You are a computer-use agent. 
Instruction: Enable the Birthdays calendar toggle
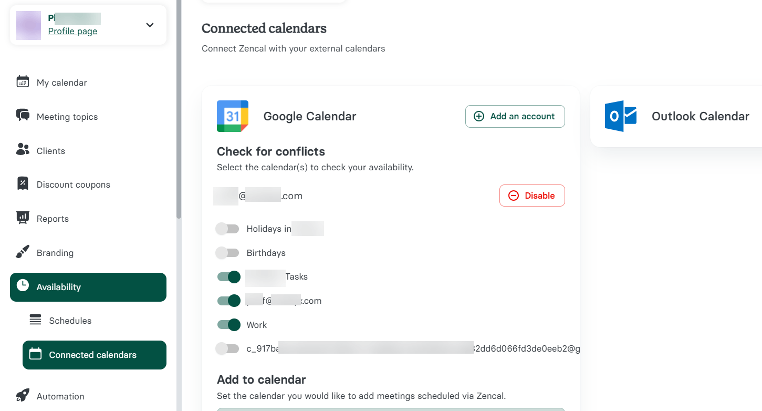227,253
